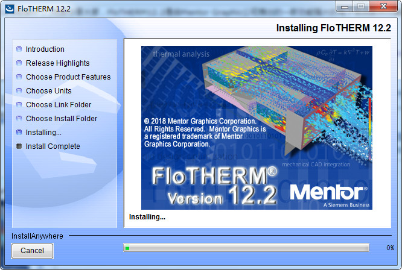Click the Choose Install Folder bullet icon
Screen dimensions: 402x270
click(19, 118)
